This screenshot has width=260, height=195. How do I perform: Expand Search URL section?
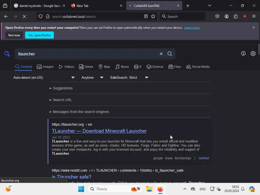(x=61, y=100)
